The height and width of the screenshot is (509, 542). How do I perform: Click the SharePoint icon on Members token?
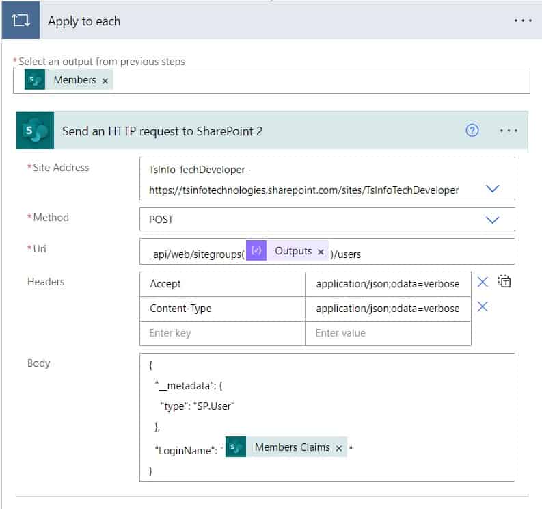[35, 79]
